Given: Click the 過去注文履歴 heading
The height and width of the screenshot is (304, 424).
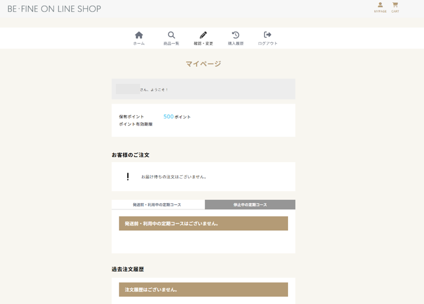Looking at the screenshot, I should coord(128,269).
